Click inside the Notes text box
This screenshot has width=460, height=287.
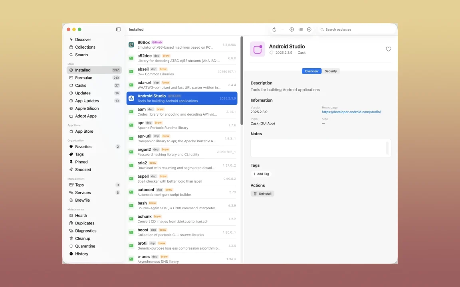(321, 148)
